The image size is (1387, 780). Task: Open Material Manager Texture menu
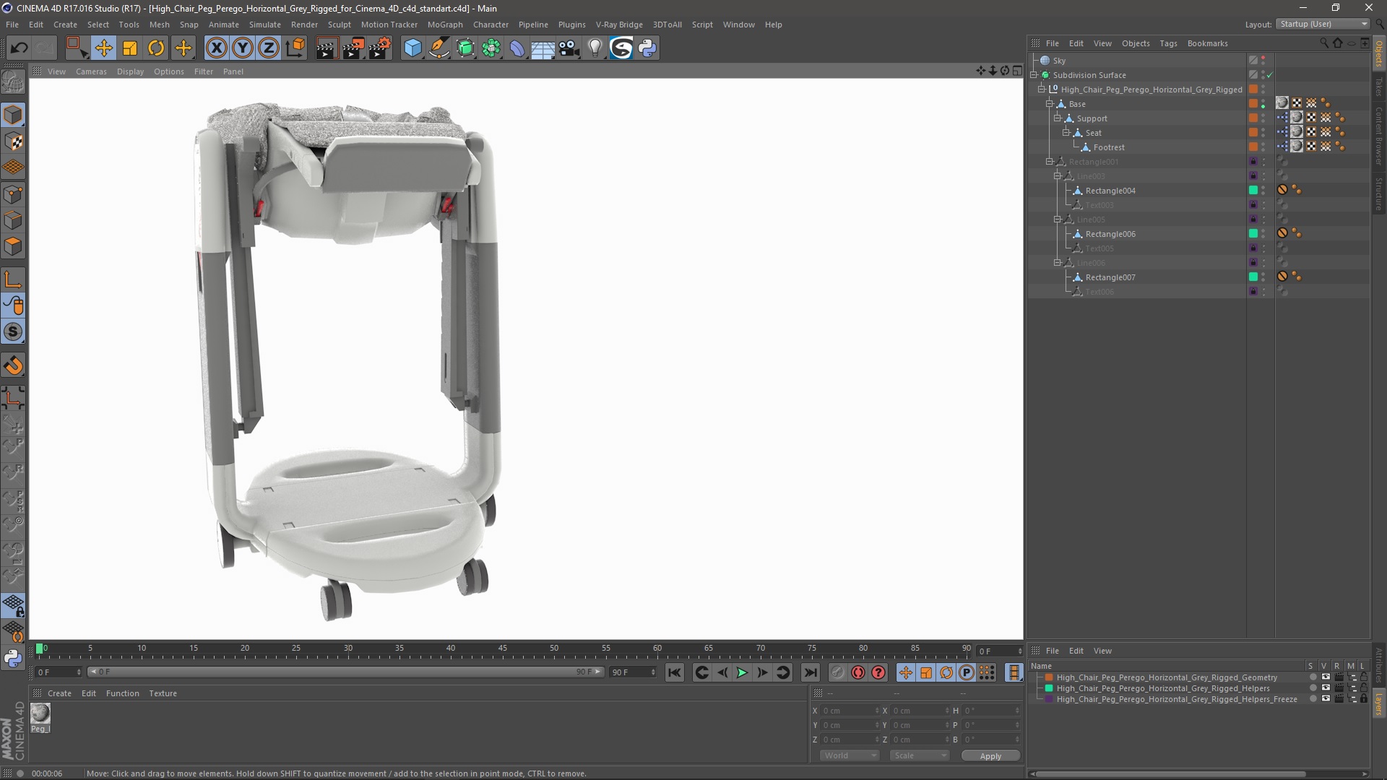pos(163,693)
